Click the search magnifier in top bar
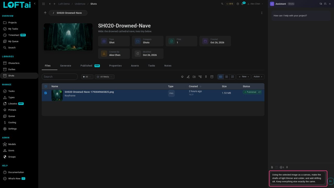This screenshot has height=188, width=334. [222, 4]
